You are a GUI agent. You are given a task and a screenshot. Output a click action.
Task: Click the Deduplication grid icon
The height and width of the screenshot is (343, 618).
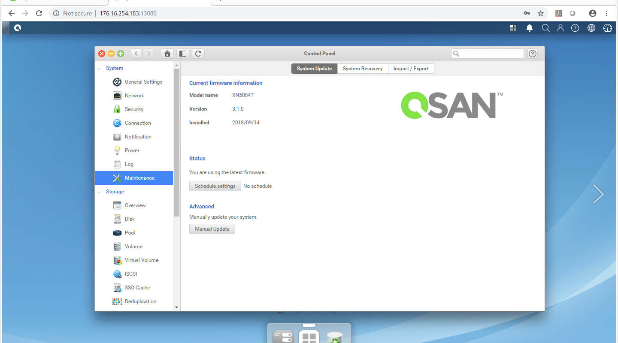tap(117, 301)
